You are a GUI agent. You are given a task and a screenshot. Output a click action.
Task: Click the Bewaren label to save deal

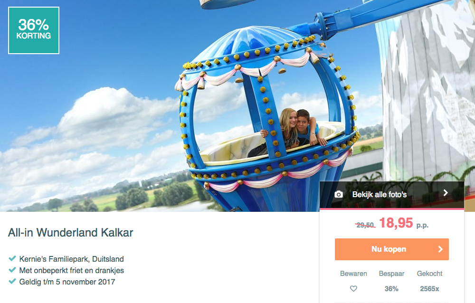tap(353, 274)
